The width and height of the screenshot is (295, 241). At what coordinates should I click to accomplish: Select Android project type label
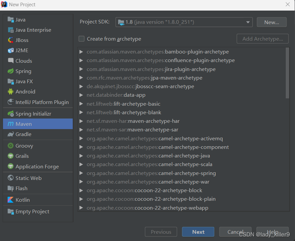point(25,91)
